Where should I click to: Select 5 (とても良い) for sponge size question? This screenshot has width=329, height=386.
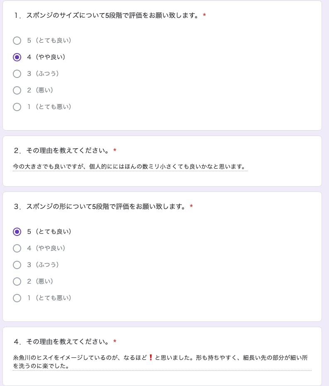pos(17,41)
